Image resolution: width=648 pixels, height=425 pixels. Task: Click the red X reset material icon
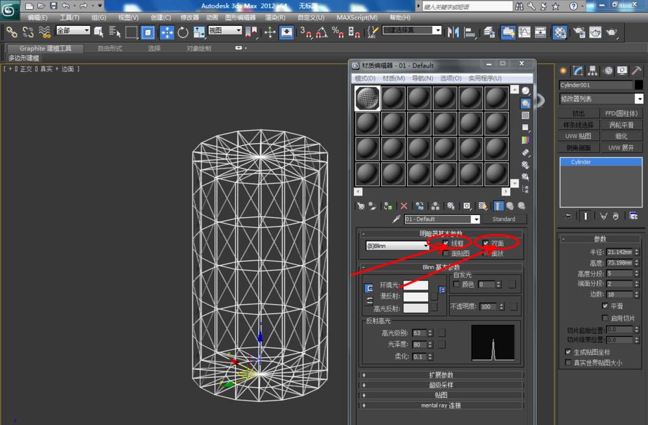point(404,206)
